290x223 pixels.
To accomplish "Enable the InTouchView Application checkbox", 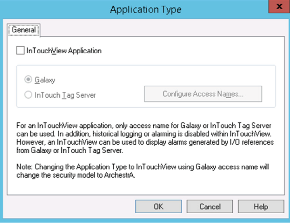I will (x=20, y=51).
